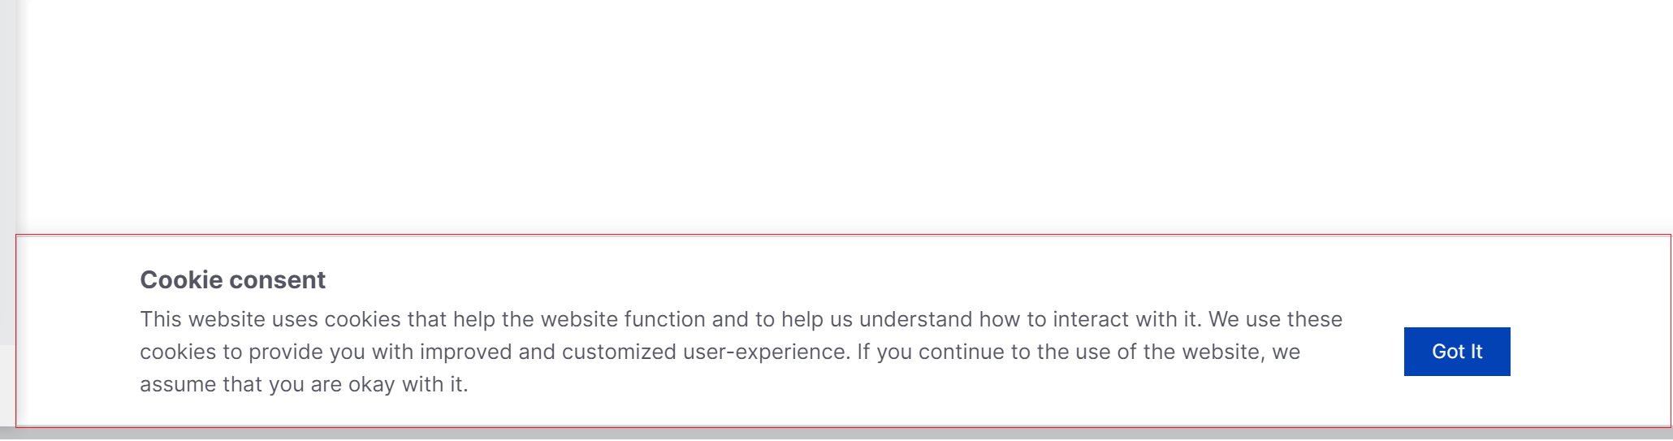The image size is (1673, 441).
Task: Click the cookie notice paragraph text
Action: coord(741,352)
